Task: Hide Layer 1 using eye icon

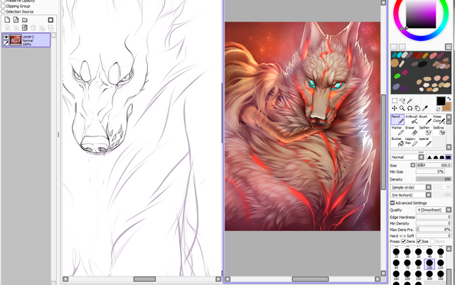Action: (6, 37)
